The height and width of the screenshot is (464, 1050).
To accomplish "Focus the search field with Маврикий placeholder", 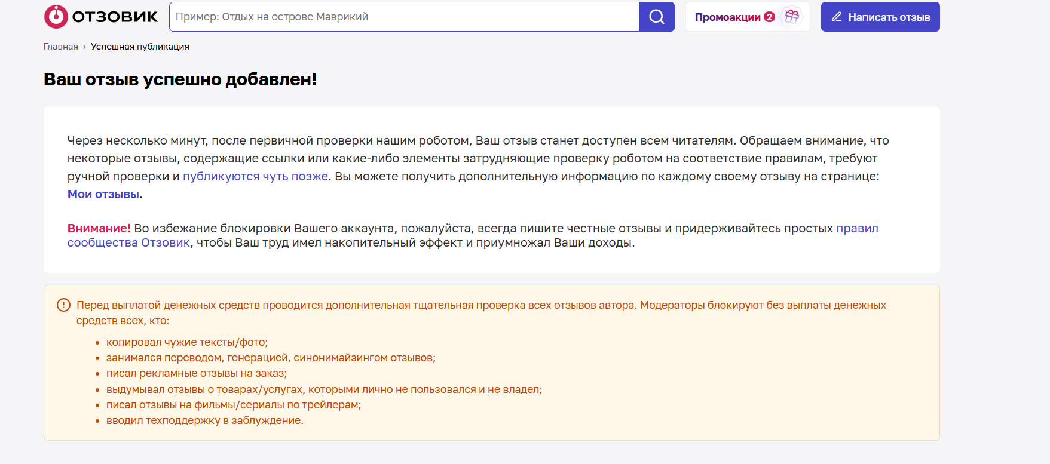I will (x=403, y=17).
